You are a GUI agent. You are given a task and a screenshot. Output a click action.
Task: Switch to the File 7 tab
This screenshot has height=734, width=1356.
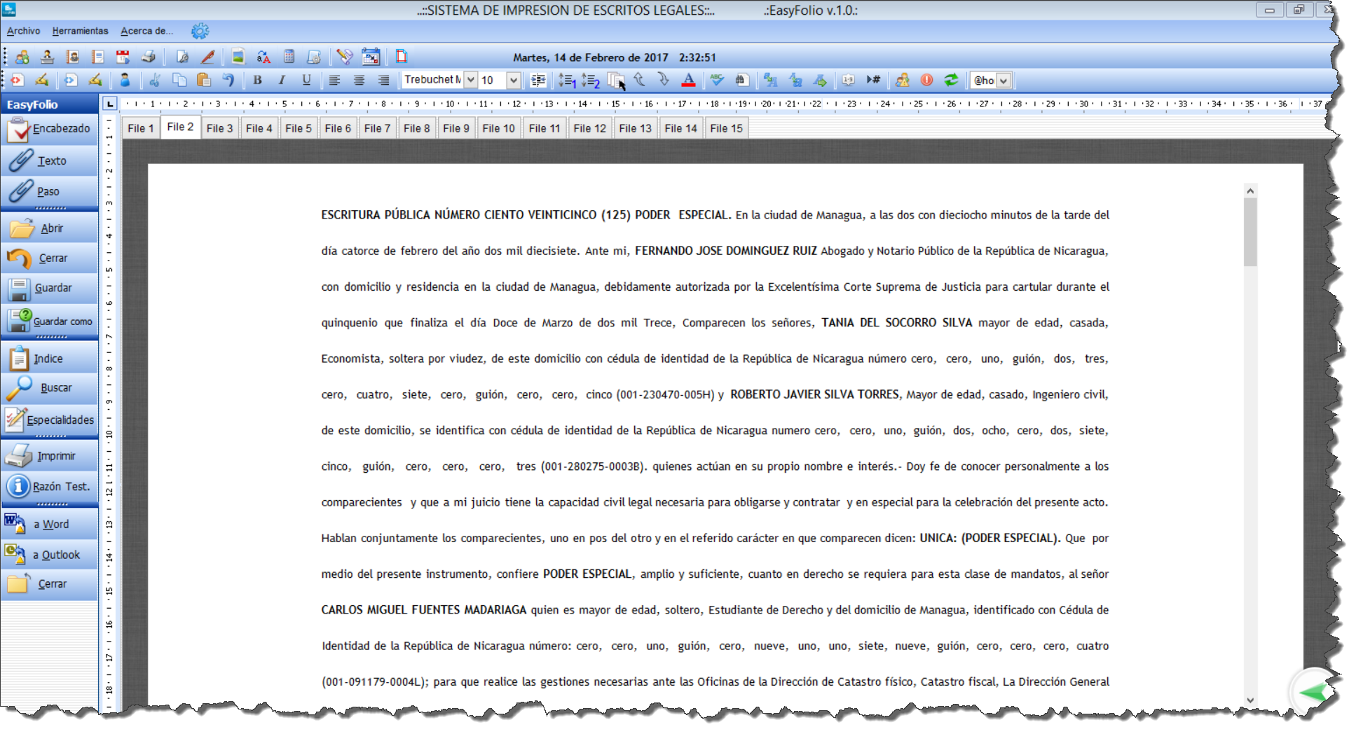tap(377, 128)
